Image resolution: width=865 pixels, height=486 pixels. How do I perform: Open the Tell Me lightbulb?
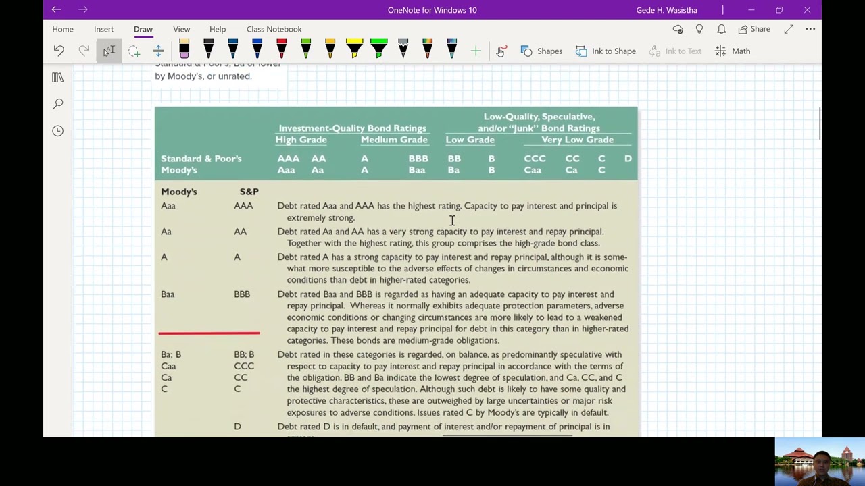point(699,29)
